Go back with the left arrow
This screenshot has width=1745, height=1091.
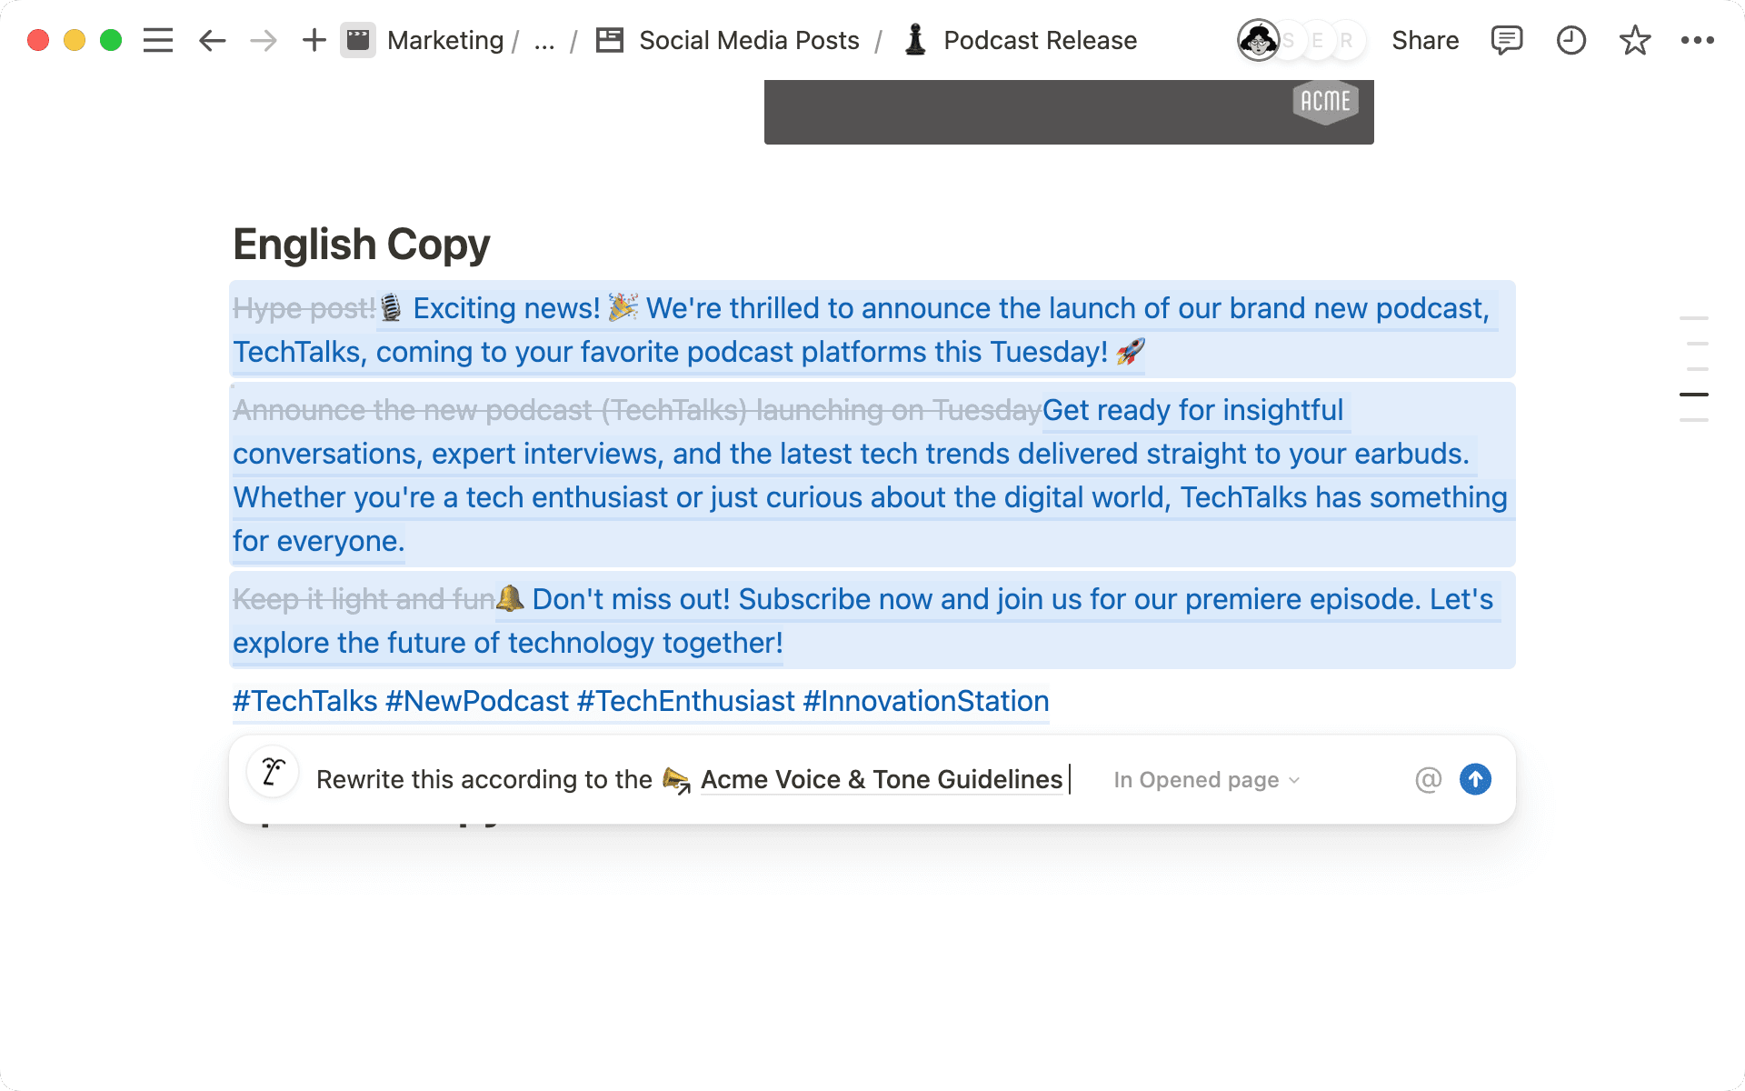click(x=212, y=40)
